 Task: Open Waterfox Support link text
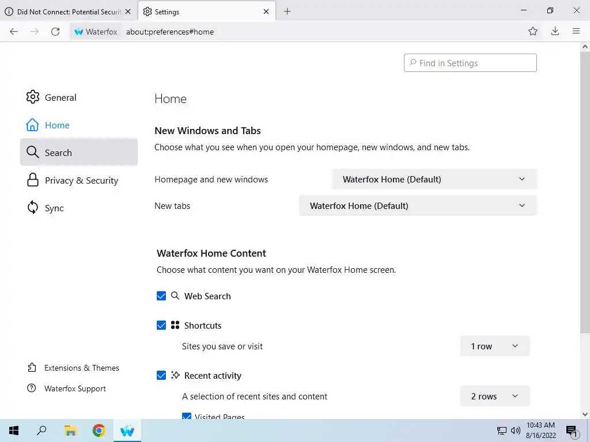(75, 388)
